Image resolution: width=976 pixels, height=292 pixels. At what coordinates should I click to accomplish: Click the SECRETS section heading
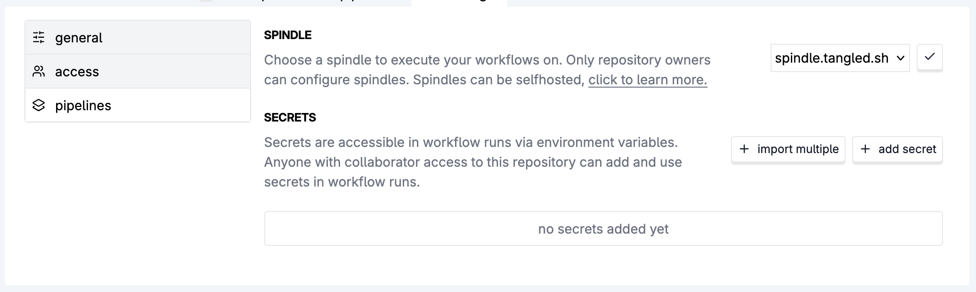(290, 117)
